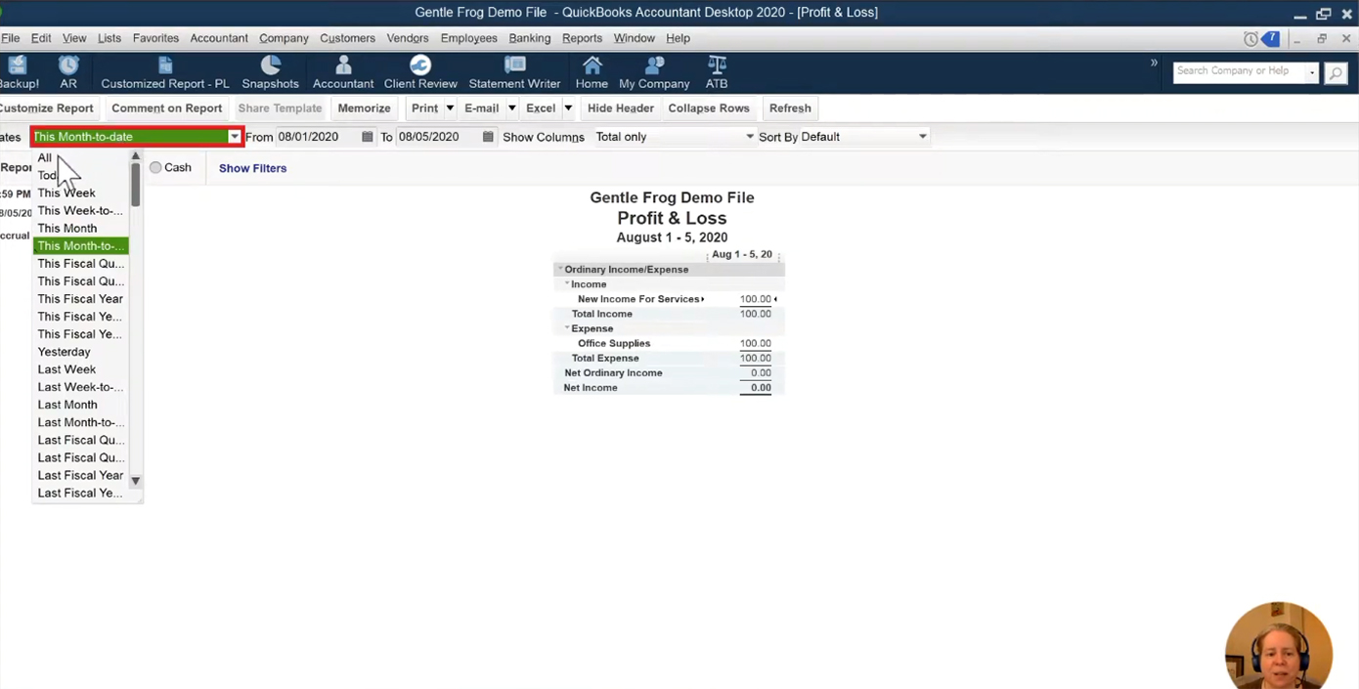Viewport: 1359px width, 689px height.
Task: Expand the icon bar overflow chevron
Action: click(x=1154, y=64)
